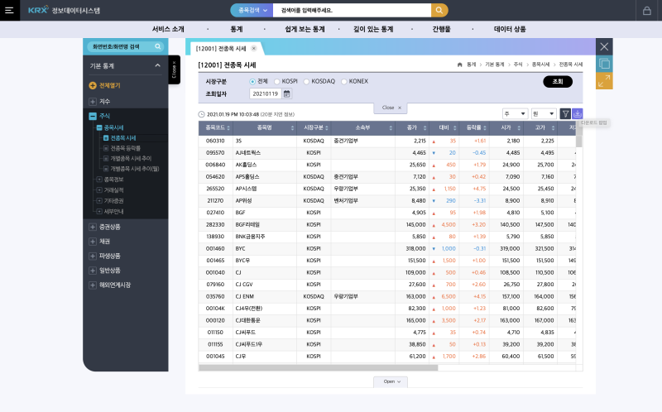Click the sidebar screen search magnifier
662x412 pixels.
pos(157,46)
